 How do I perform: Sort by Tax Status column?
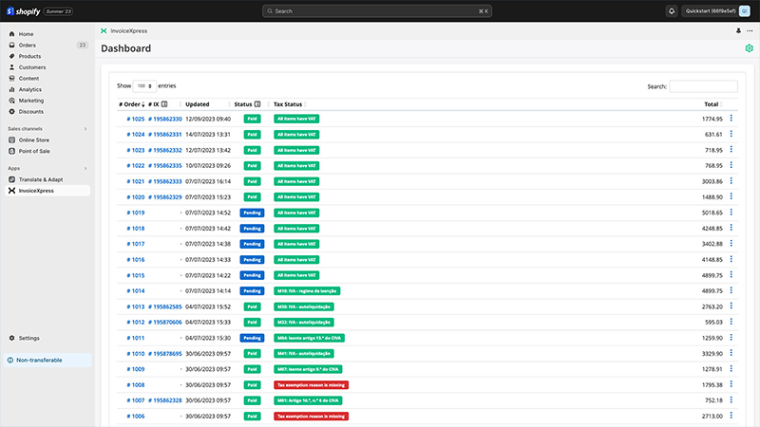point(288,104)
